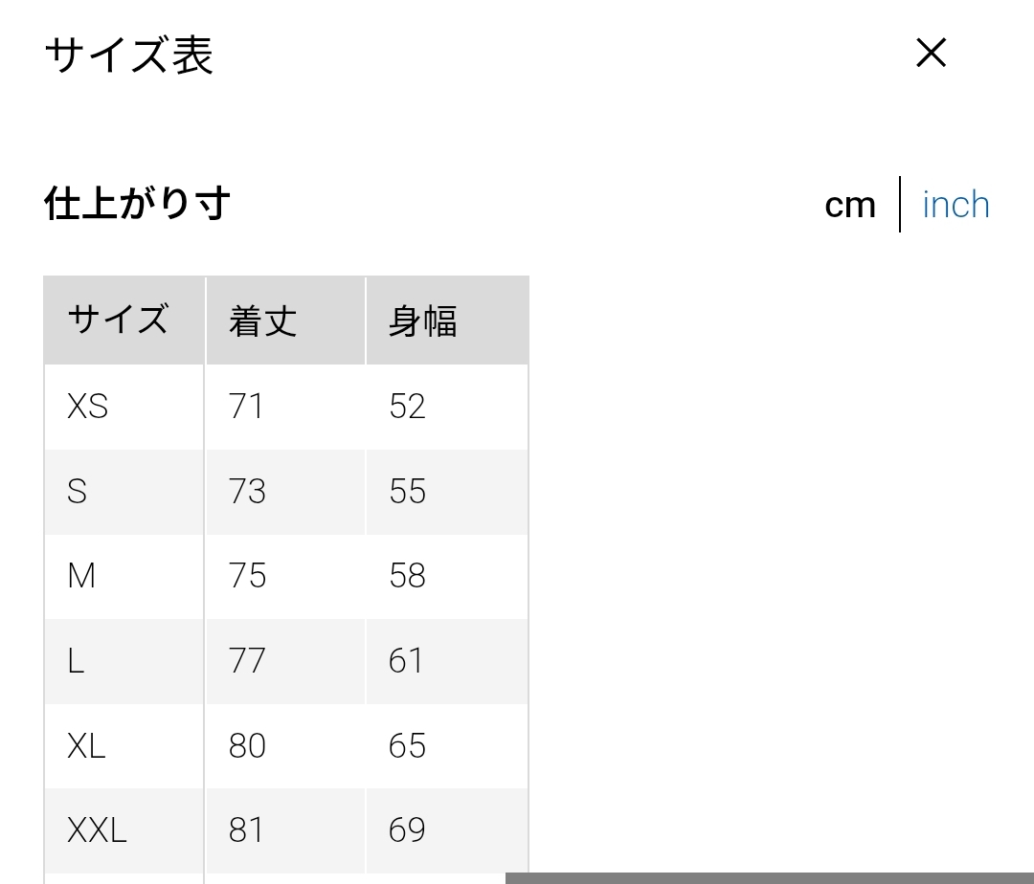Viewport: 1034px width, 884px height.
Task: Select the XL size row label
Action: click(x=86, y=745)
